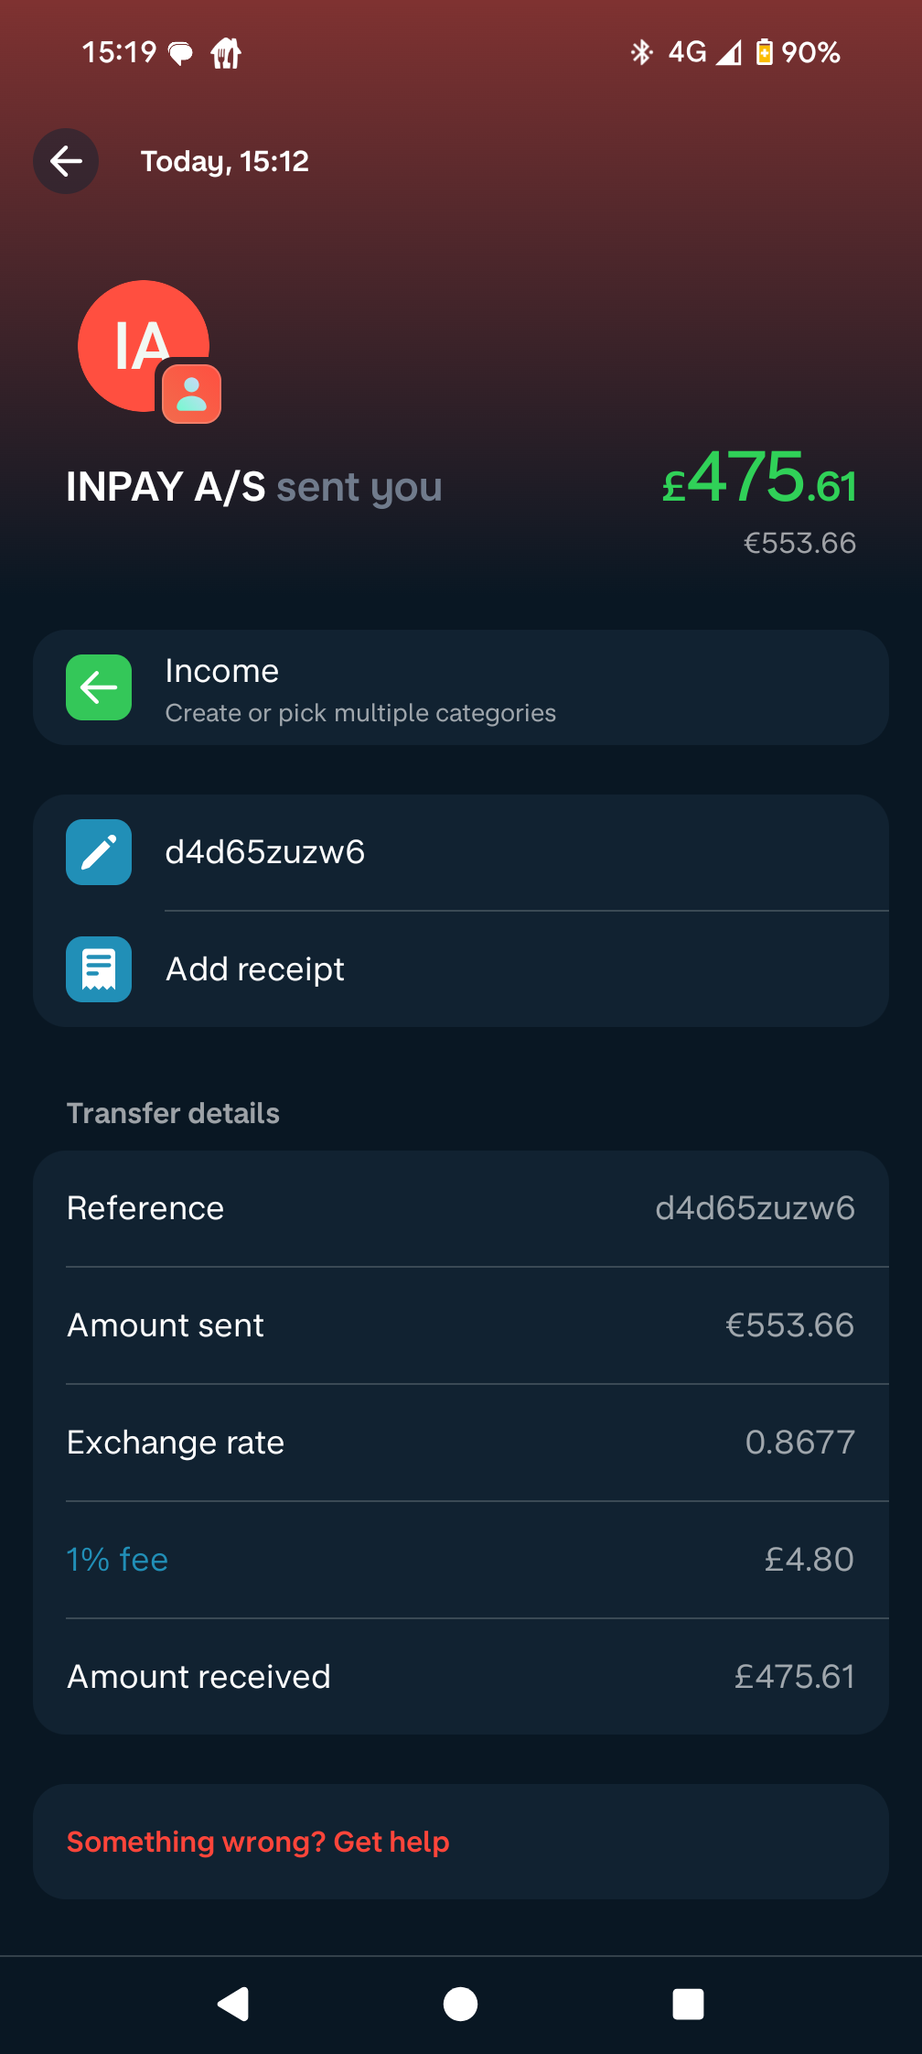Tap the green £475.61 amount

coord(759,479)
